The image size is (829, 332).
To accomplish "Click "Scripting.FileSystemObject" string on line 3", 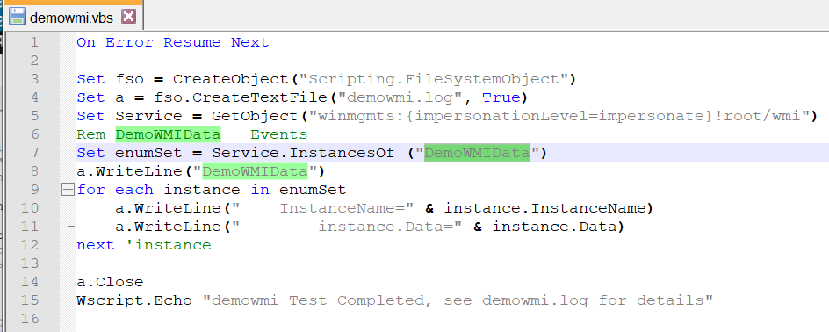I will pyautogui.click(x=434, y=79).
